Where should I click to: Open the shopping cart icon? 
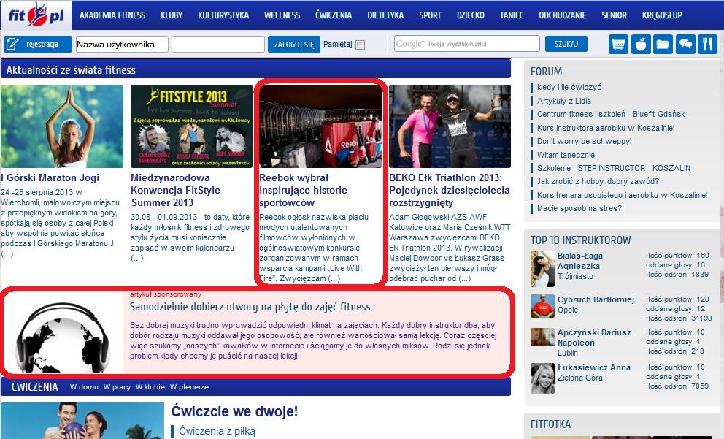pos(618,45)
